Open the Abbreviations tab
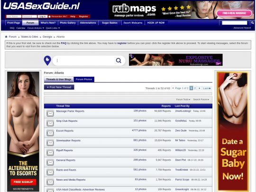This screenshot has width=256, height=192. 88,23
